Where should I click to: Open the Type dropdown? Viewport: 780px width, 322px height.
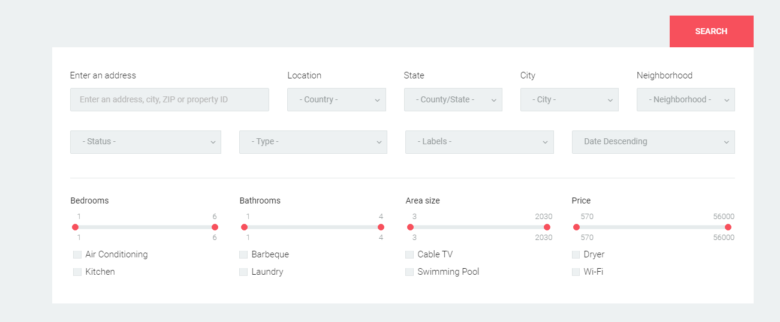click(x=313, y=142)
